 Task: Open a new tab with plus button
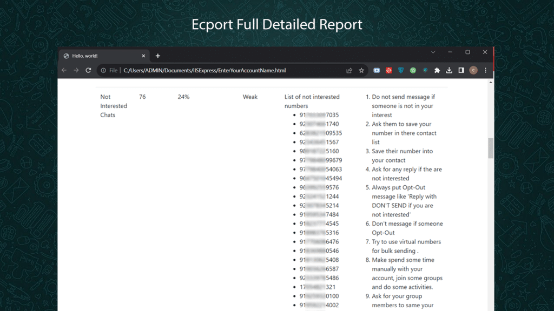click(x=158, y=56)
